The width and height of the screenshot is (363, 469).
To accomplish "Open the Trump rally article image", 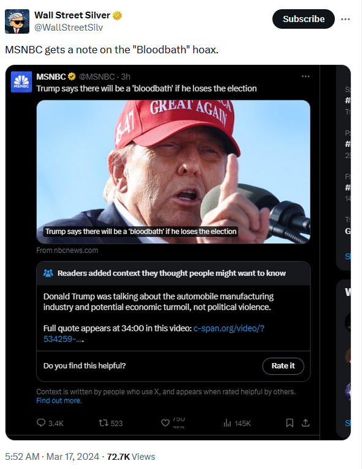I will tap(173, 171).
